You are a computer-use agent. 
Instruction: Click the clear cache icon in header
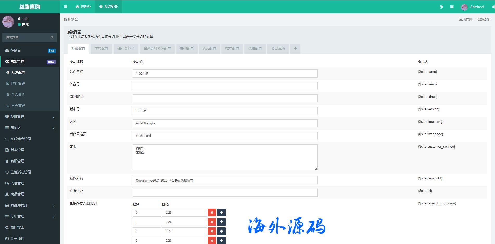441,7
